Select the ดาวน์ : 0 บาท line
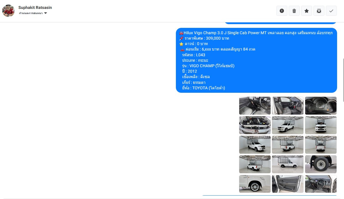Viewport: 344px width, 199px height. pos(193,44)
